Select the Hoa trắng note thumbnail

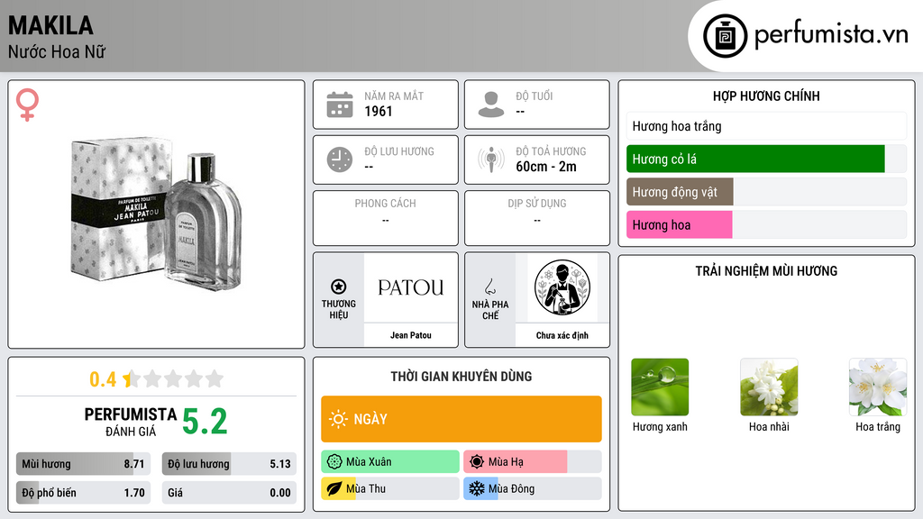878,387
